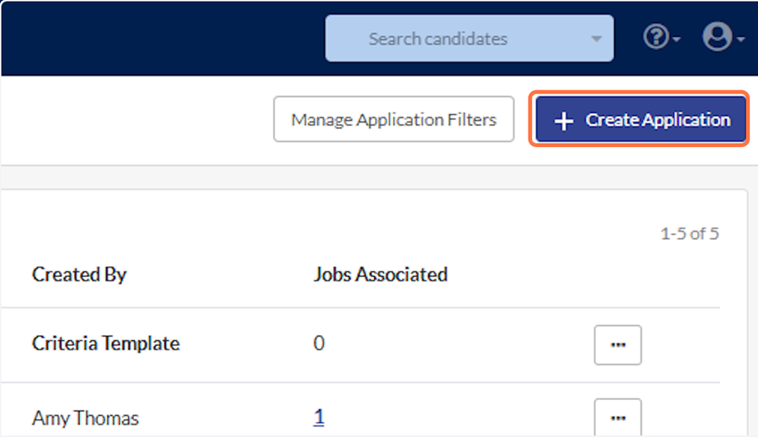Click the Manage Application Filters button

pyautogui.click(x=394, y=120)
